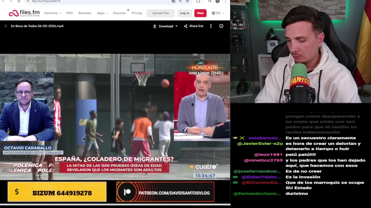Open the file's three-dot more options menu

point(211,26)
